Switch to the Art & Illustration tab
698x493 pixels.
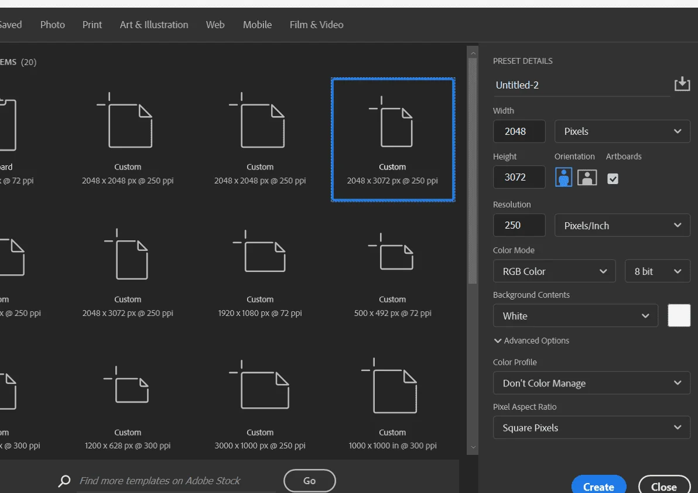154,25
